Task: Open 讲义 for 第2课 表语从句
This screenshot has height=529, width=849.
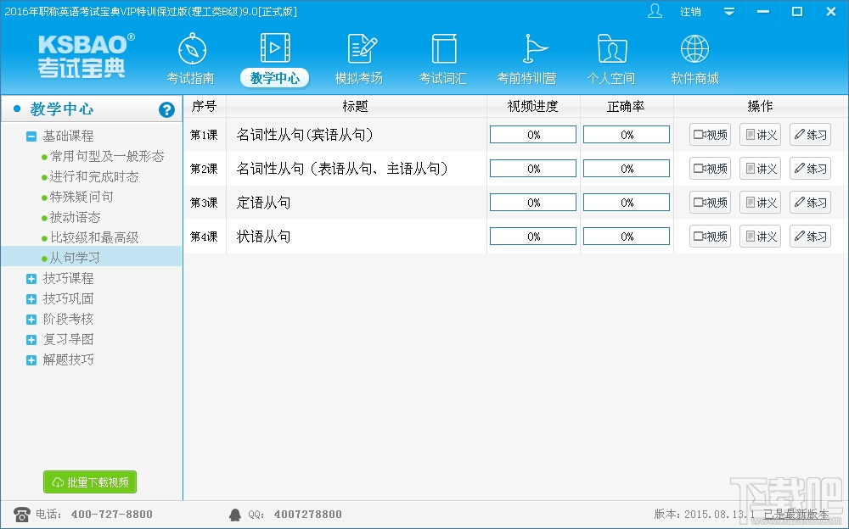Action: click(760, 169)
